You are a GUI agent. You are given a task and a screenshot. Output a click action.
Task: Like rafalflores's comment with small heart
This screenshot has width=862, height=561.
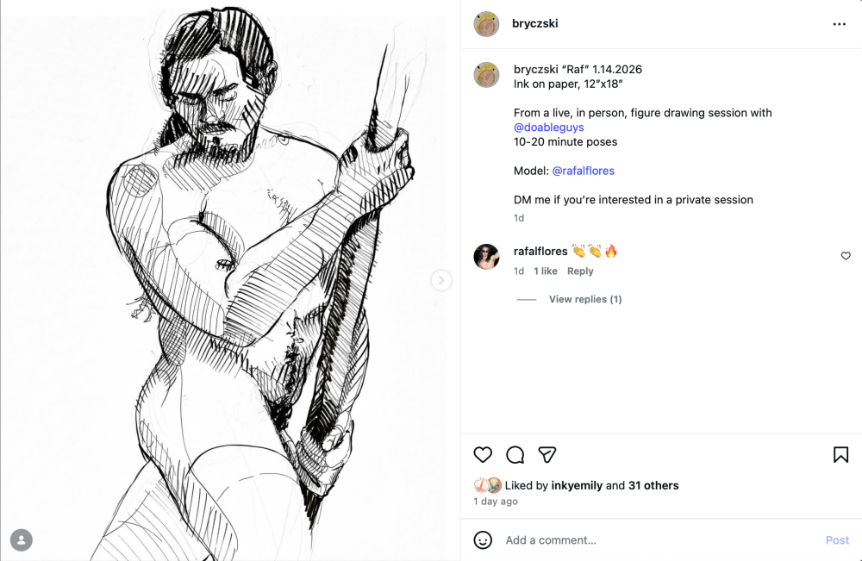click(x=846, y=256)
